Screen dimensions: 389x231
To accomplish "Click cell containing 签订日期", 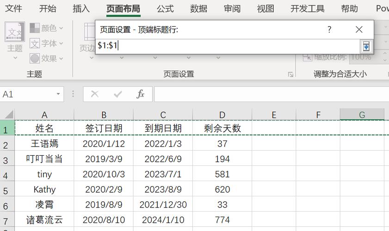I will [104, 128].
